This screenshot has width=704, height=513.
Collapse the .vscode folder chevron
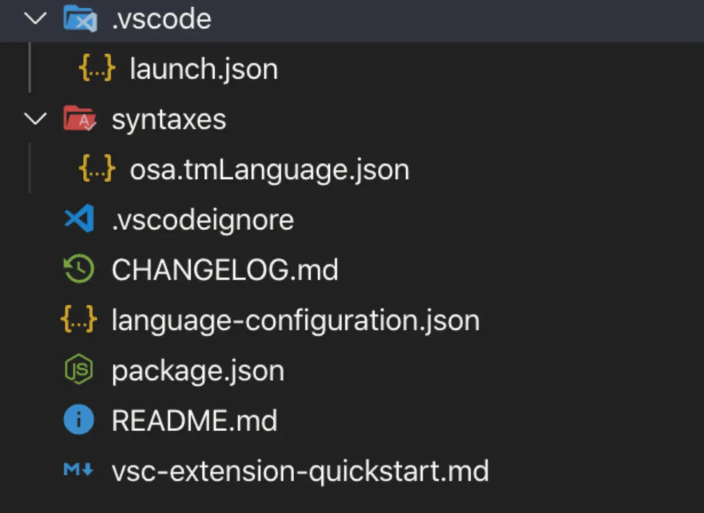tap(35, 18)
